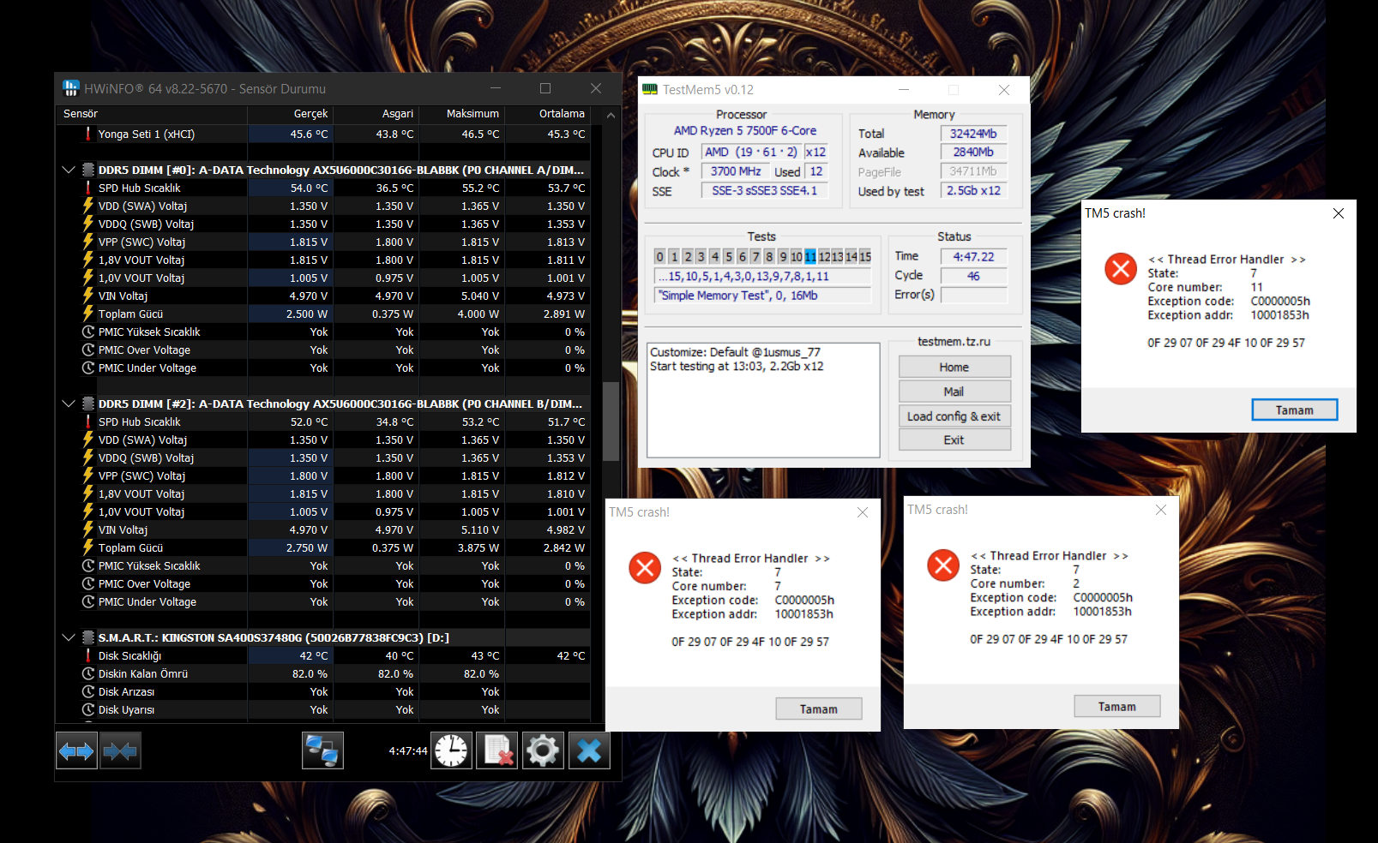
Task: Close the core 7 TM5 crash dialog
Action: click(863, 512)
